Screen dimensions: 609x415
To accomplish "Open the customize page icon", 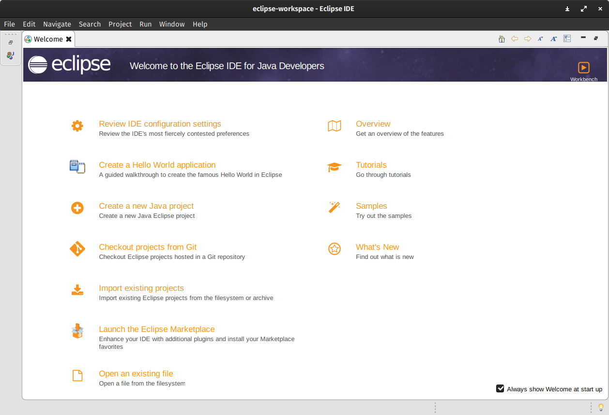I will pos(567,38).
